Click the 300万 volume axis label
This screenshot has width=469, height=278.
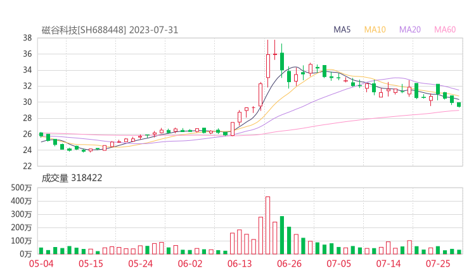coord(22,214)
